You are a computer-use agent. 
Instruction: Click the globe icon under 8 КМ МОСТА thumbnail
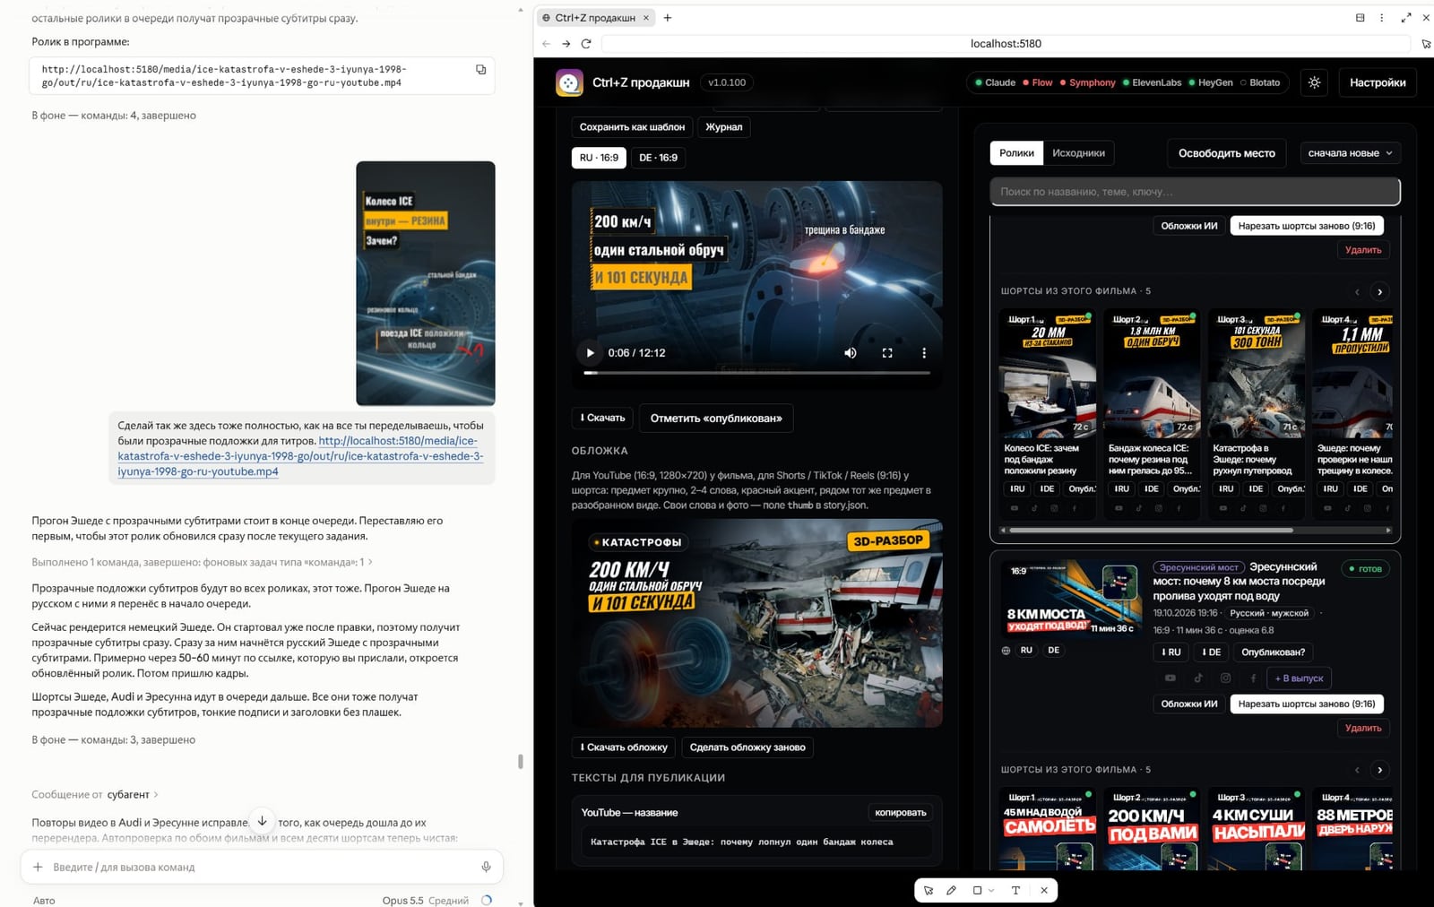coord(1006,651)
